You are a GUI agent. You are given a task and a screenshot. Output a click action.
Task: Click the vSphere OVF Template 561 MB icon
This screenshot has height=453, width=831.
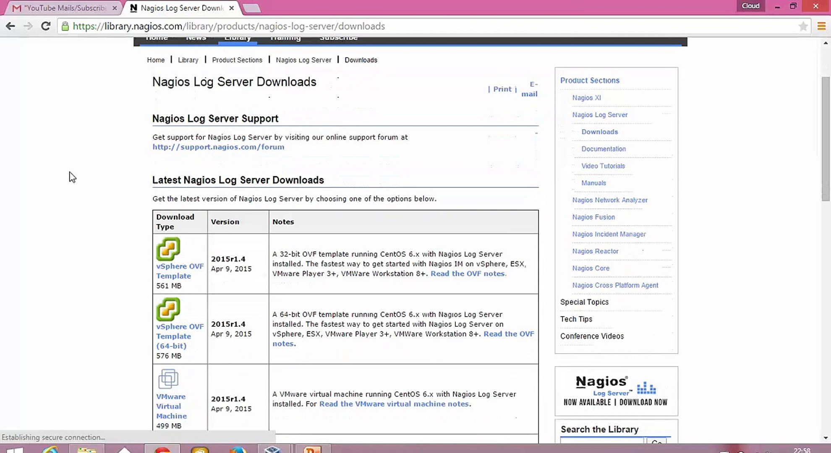(x=168, y=249)
